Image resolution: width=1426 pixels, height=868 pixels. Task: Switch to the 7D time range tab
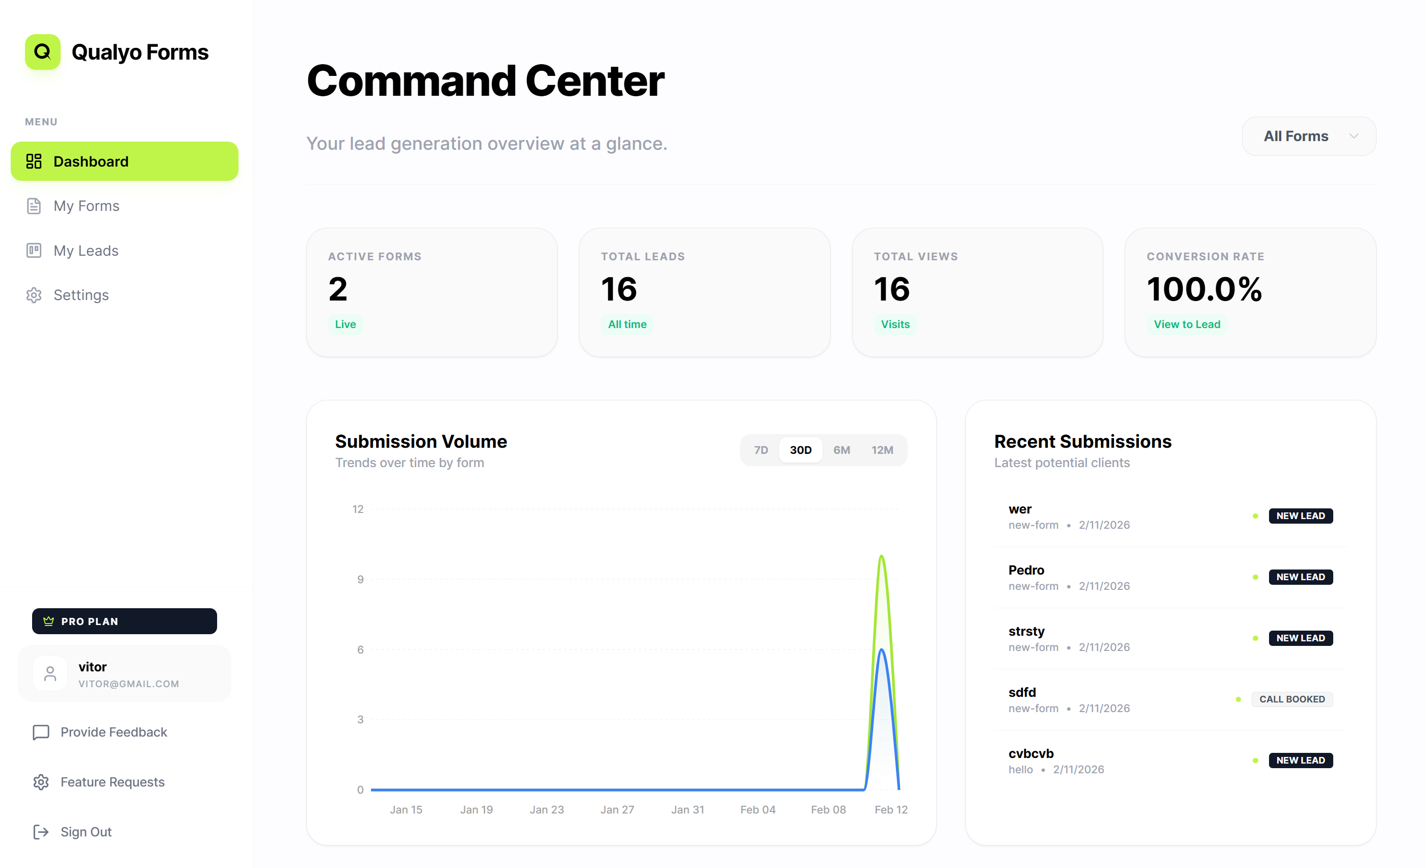[x=760, y=449]
